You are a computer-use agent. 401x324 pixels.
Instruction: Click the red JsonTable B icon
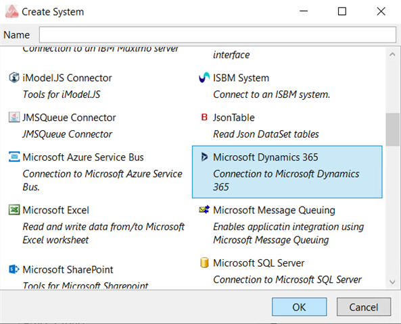point(204,117)
